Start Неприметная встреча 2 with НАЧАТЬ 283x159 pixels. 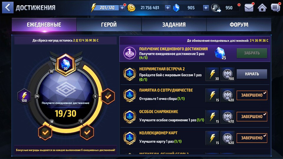(252, 74)
